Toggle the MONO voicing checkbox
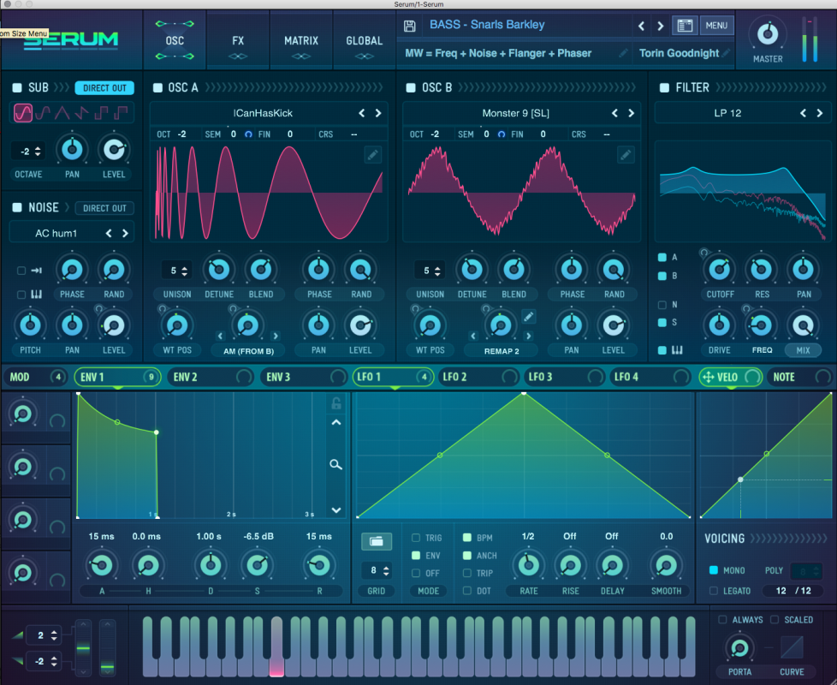Viewport: 837px width, 685px height. 713,570
